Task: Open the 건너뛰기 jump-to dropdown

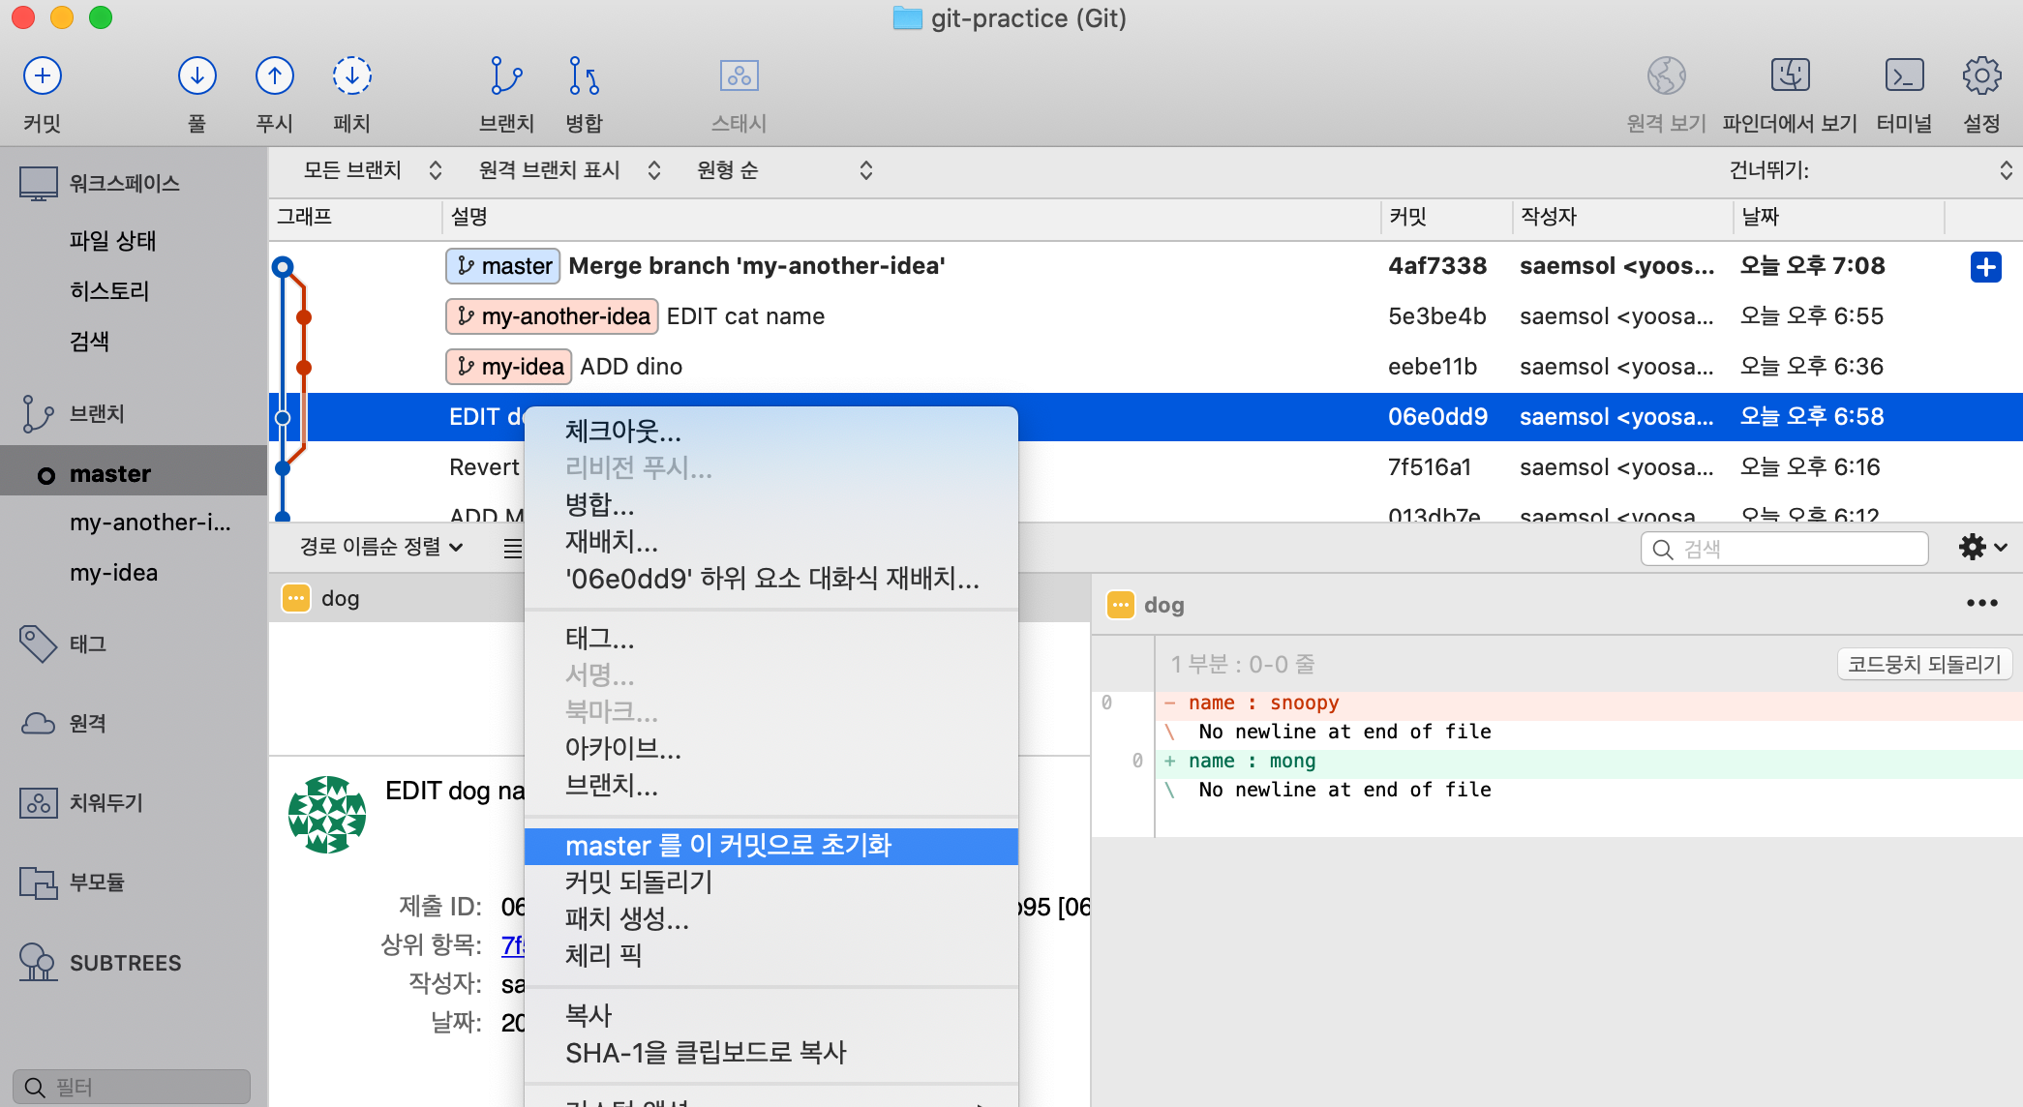Action: [x=1871, y=170]
